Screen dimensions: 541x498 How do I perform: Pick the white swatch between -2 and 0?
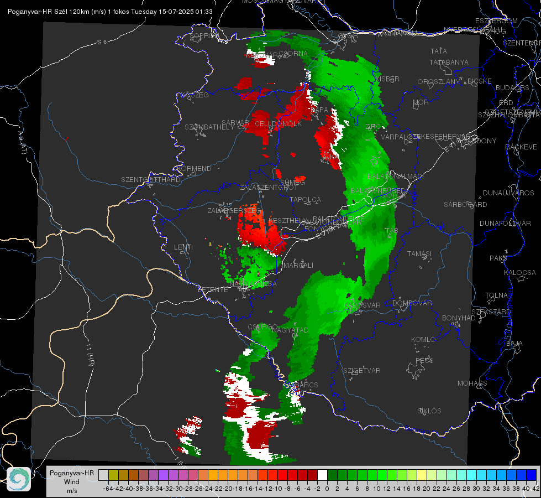pyautogui.click(x=322, y=475)
